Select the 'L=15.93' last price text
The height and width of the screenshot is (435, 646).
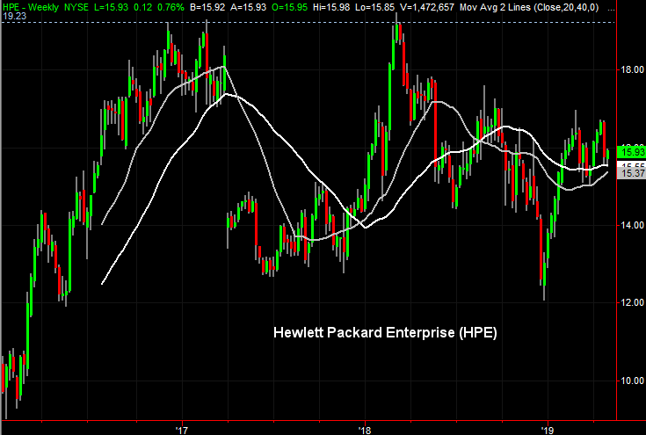click(111, 7)
